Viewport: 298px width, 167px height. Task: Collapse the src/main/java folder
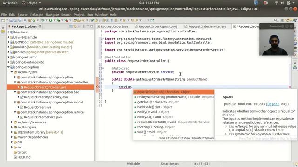(12, 72)
